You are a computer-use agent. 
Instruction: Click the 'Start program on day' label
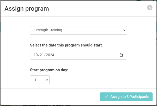point(49,70)
